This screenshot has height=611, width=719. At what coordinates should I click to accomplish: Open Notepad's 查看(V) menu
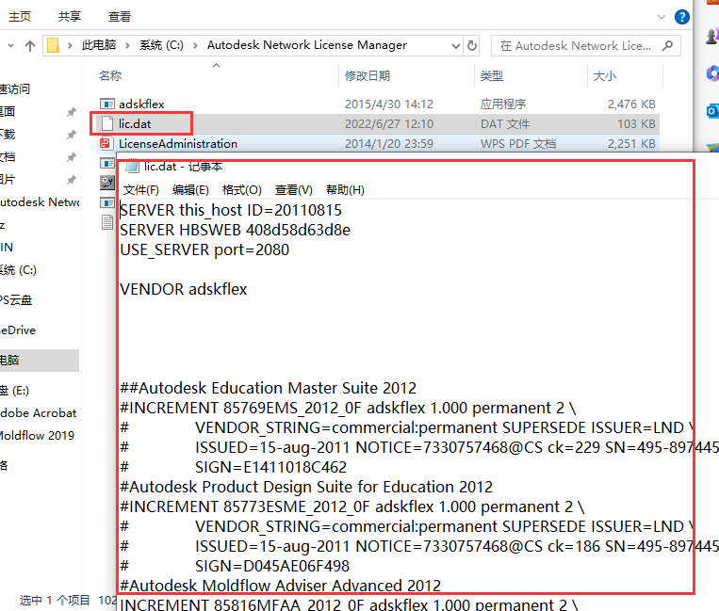(293, 189)
